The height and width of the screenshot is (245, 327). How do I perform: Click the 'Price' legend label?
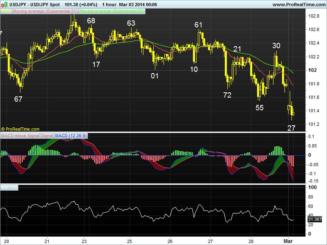[6, 11]
